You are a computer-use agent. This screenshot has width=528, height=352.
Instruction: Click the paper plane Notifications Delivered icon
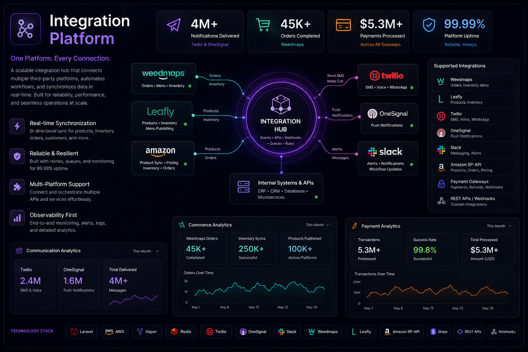point(174,25)
